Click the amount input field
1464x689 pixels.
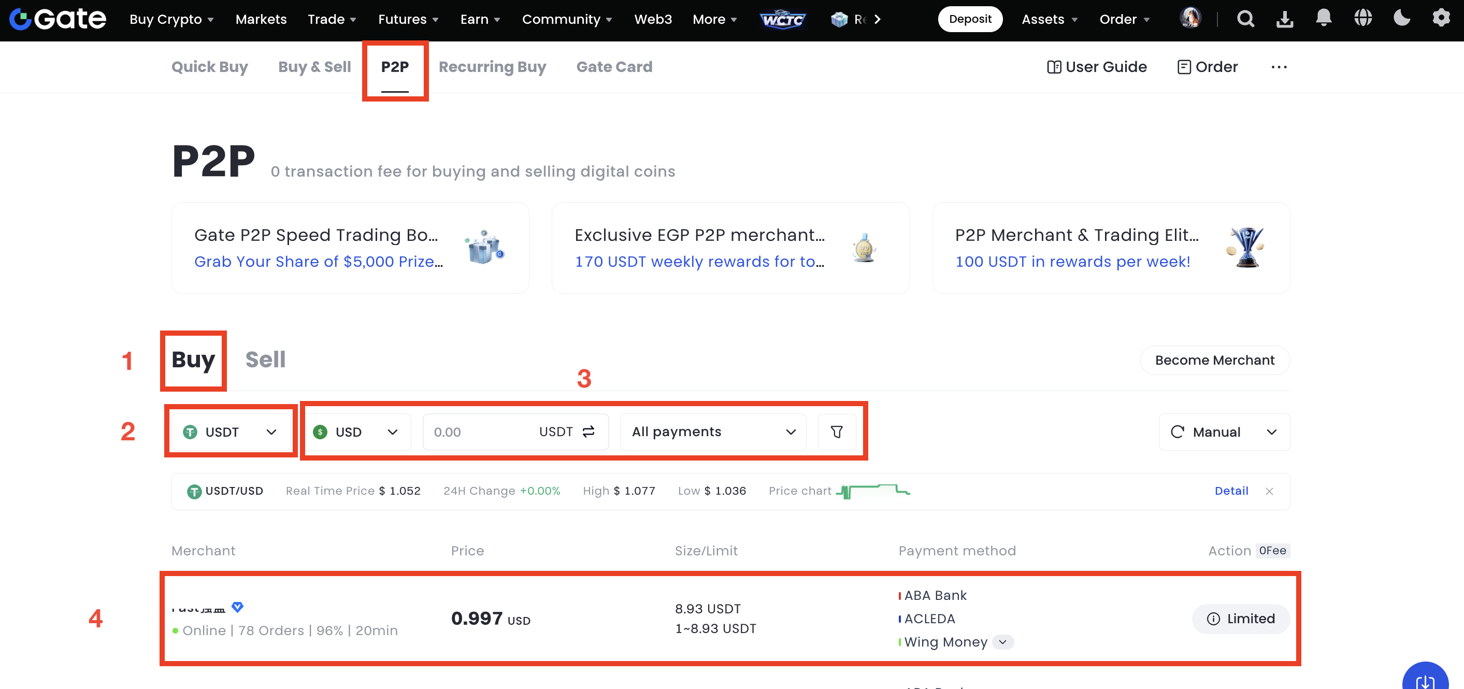click(478, 432)
